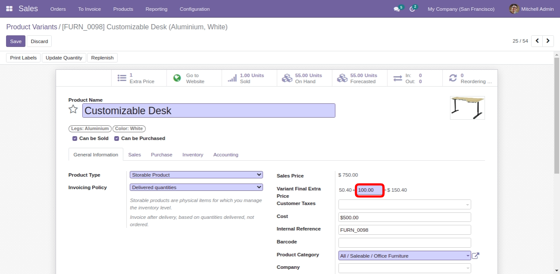Screen dimensions: 560x274
Task: Expand the Customer Taxes dropdown
Action: [x=405, y=204]
